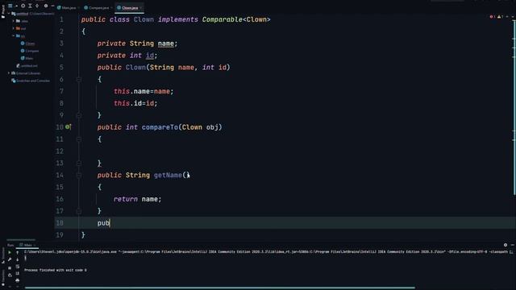Viewport: 516px width, 290px height.
Task: Click the red error indicator in editor corner
Action: tap(493, 16)
